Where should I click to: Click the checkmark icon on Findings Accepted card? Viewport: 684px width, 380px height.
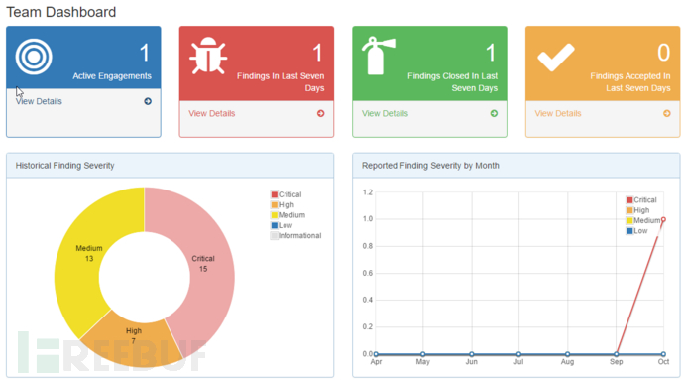556,58
